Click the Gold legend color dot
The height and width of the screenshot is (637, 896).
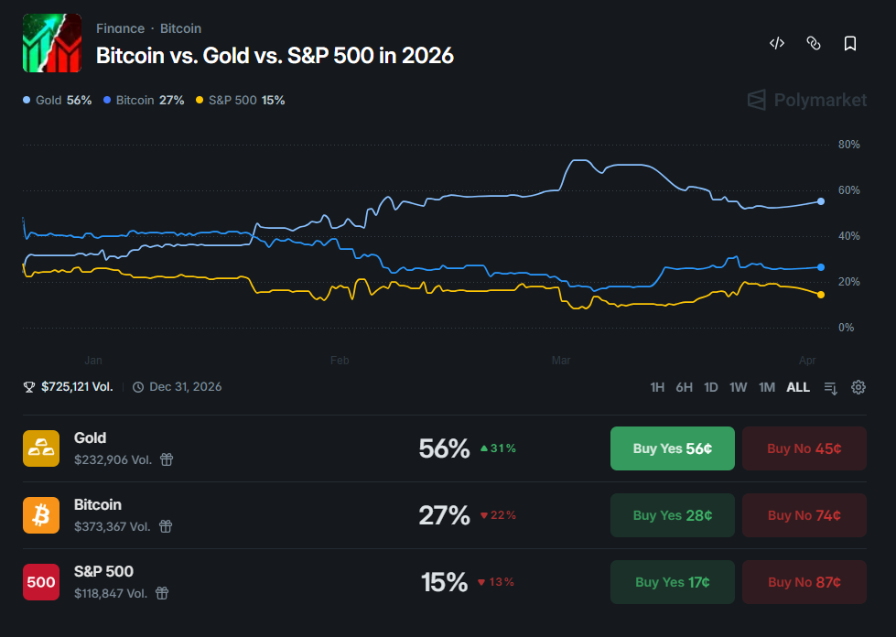27,100
